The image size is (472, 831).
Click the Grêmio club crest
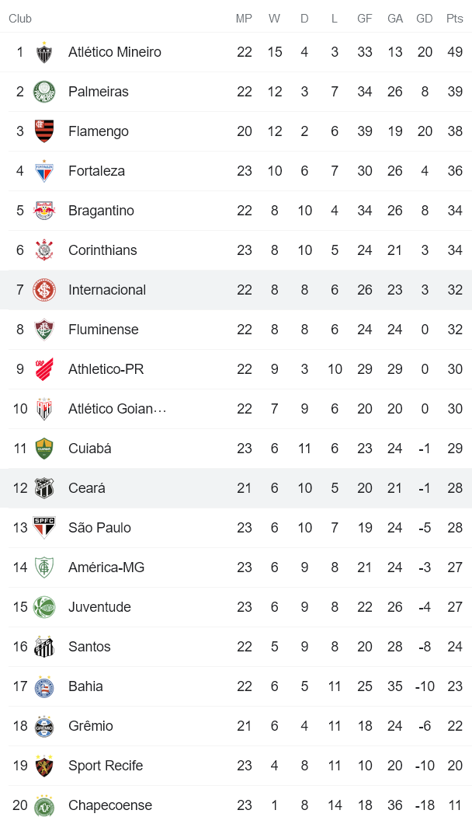(44, 727)
